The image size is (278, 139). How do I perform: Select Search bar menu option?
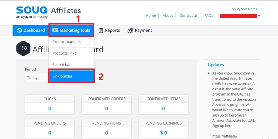coord(71,65)
